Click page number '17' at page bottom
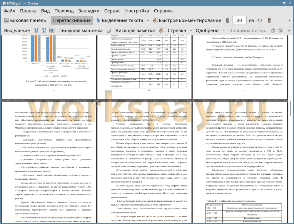The image size is (294, 224). tap(149, 90)
